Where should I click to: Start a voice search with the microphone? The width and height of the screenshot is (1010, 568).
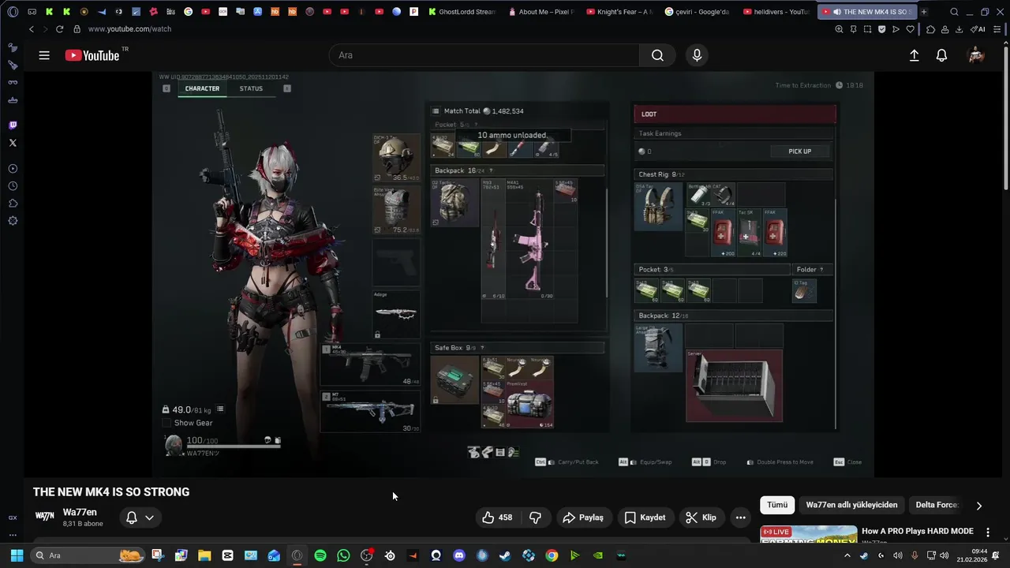pos(697,55)
